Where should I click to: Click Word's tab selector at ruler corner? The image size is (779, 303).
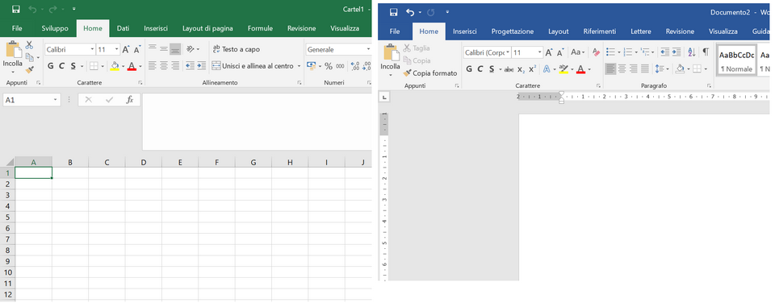tap(385, 96)
